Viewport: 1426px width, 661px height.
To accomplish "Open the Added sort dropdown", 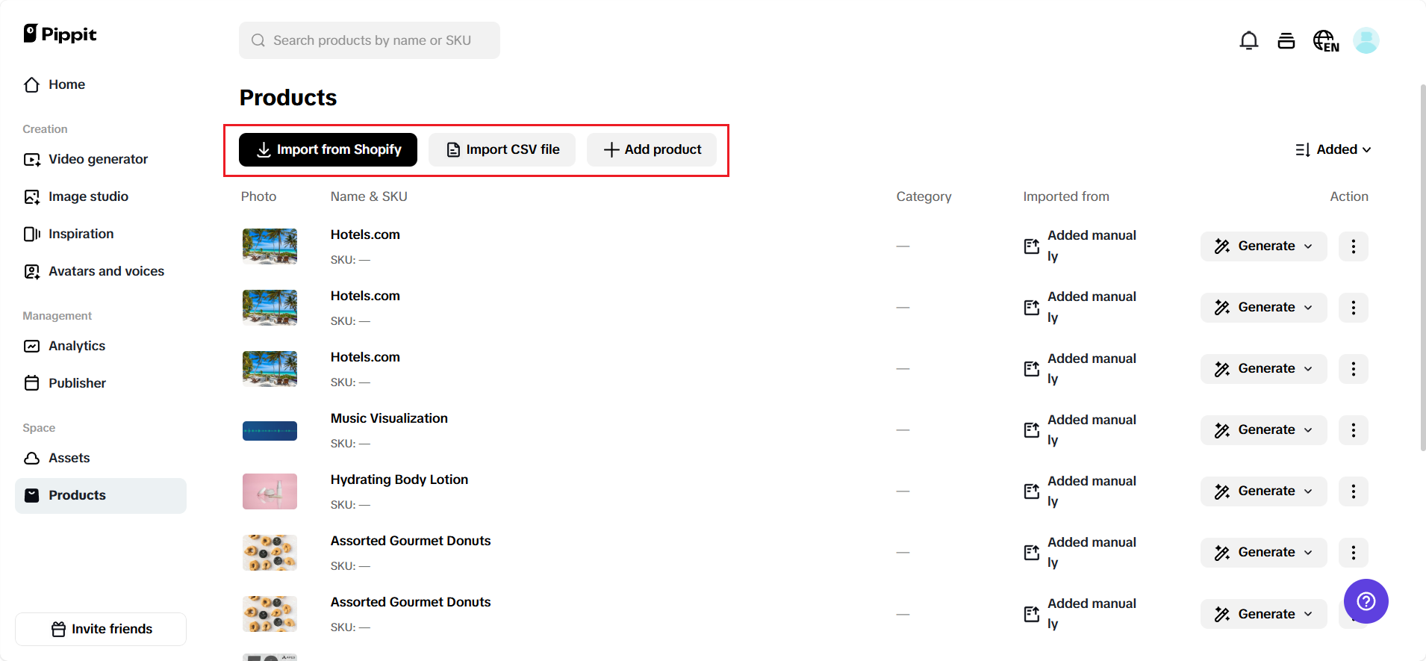I will [x=1335, y=149].
